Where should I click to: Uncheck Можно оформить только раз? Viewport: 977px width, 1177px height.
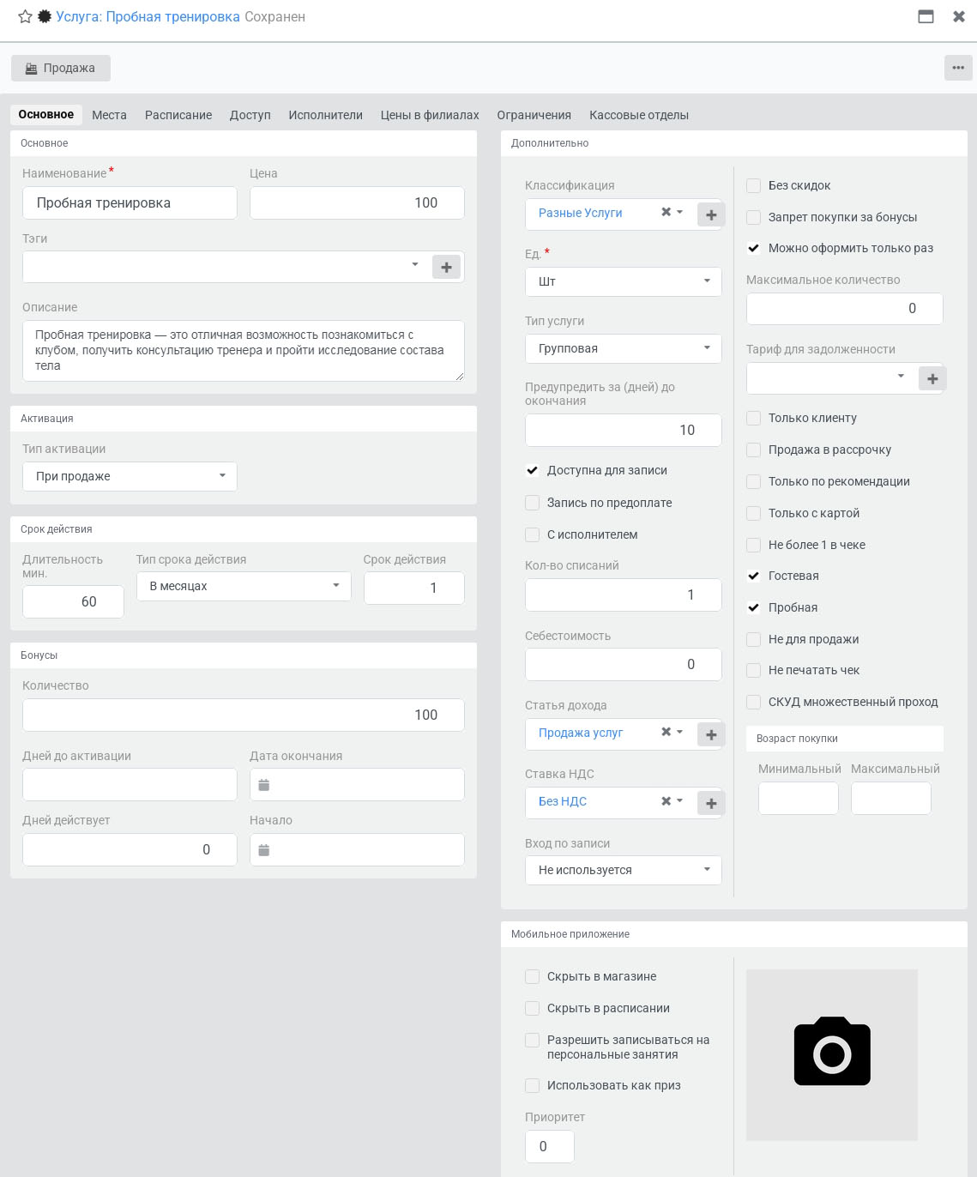754,248
